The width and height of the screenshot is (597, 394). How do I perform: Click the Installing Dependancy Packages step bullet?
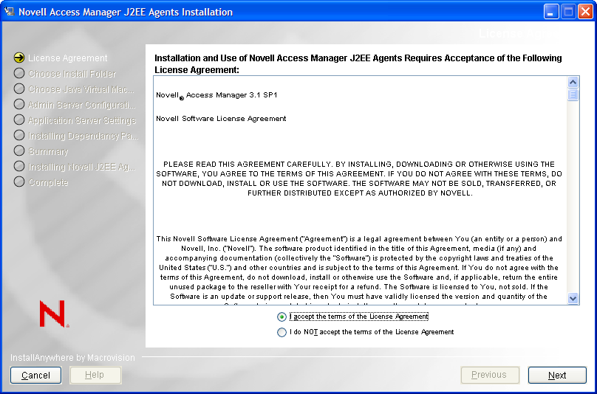tap(19, 135)
